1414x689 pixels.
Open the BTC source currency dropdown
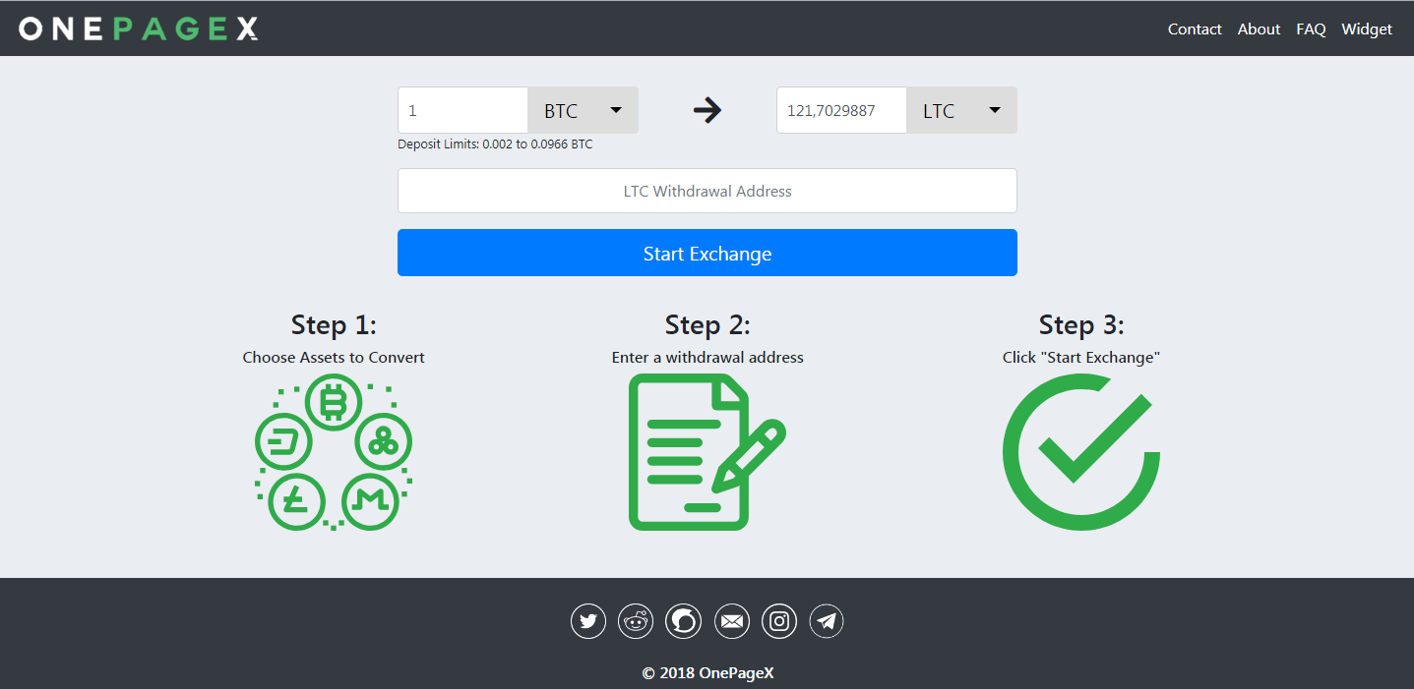click(x=584, y=110)
